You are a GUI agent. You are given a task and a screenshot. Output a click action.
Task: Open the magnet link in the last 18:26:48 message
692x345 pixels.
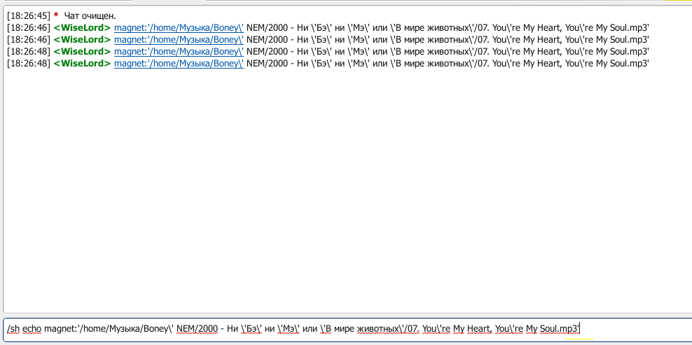pos(179,64)
